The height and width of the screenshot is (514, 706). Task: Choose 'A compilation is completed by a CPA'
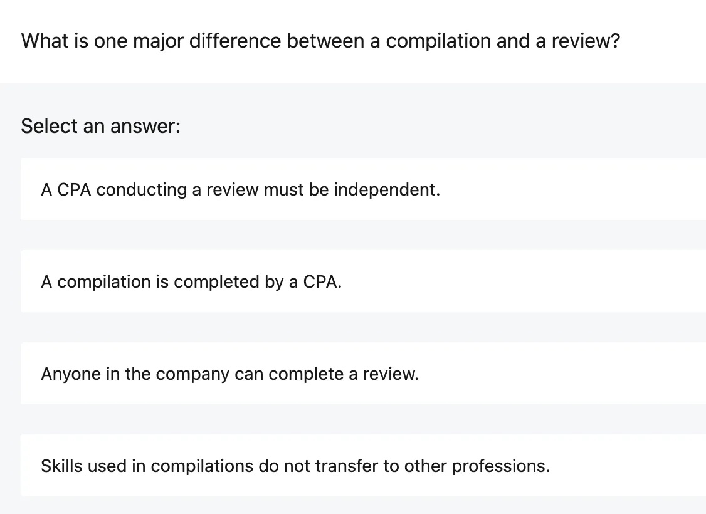(x=191, y=281)
